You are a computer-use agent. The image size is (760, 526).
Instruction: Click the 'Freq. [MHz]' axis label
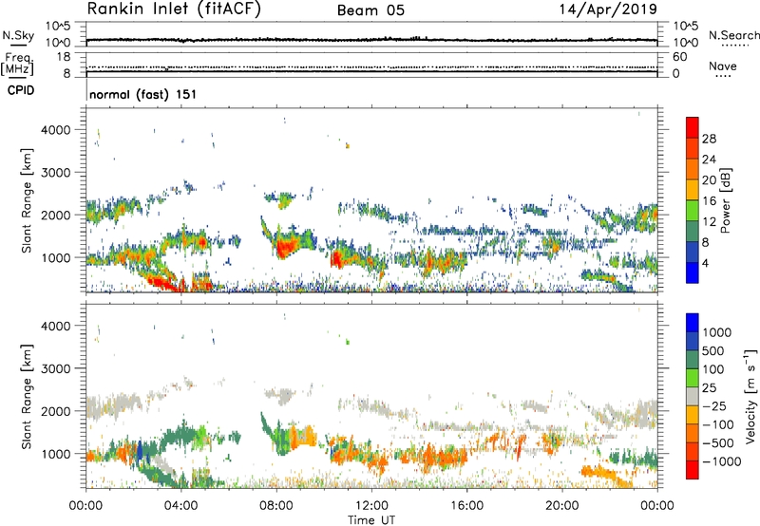[x=17, y=64]
